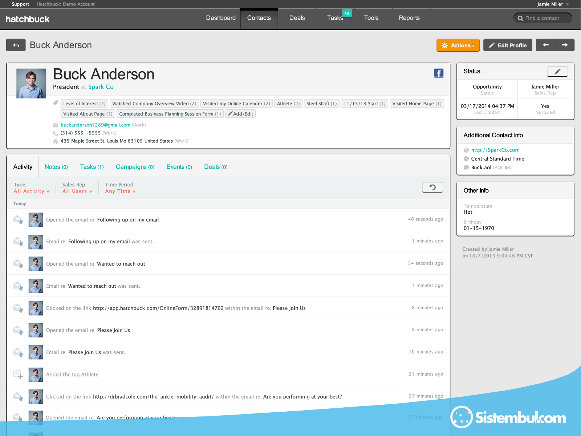
Task: Expand the Any Time period filter
Action: pyautogui.click(x=120, y=191)
